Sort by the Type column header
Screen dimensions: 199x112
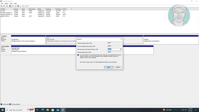(25, 9)
